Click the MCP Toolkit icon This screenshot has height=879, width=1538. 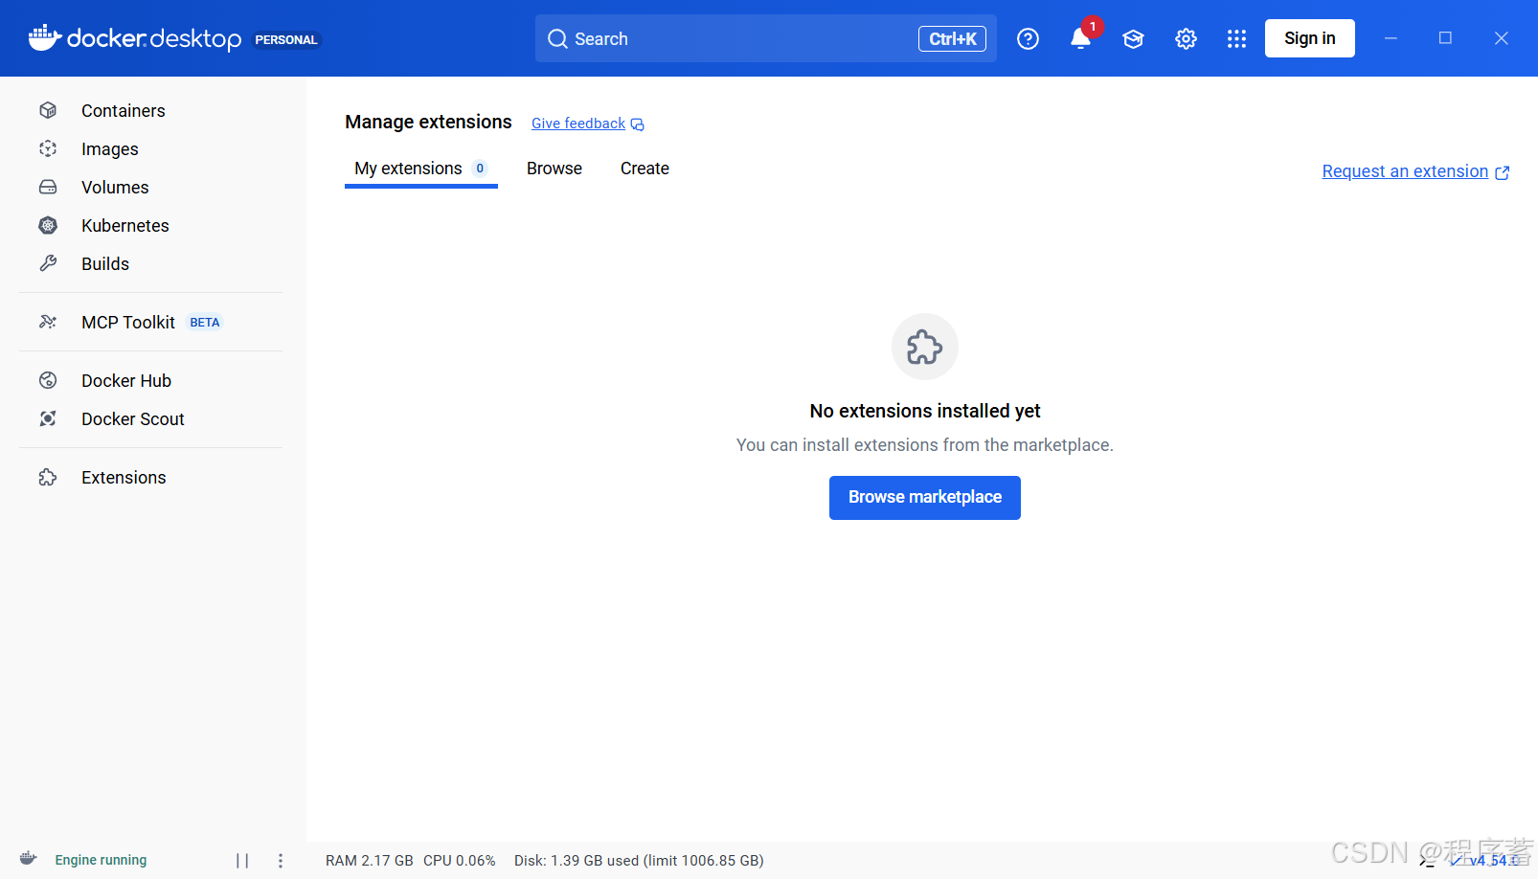coord(48,322)
